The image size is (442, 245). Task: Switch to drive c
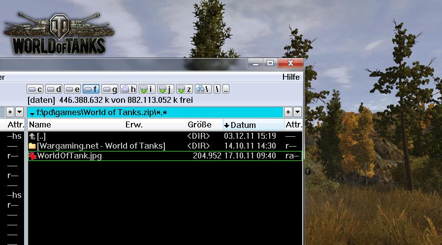tap(35, 89)
